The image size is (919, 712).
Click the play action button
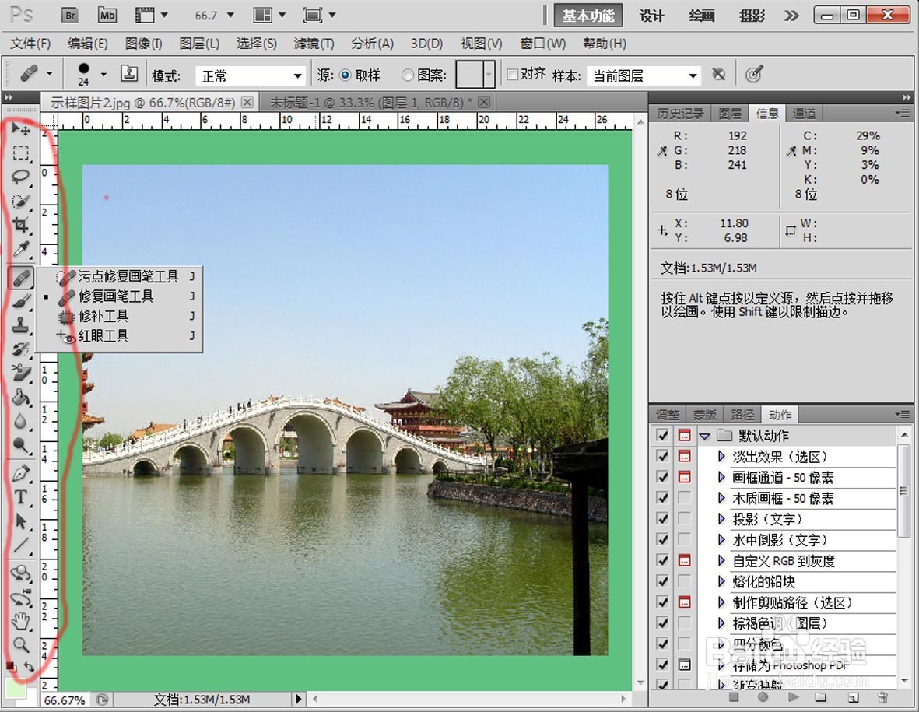[x=793, y=697]
